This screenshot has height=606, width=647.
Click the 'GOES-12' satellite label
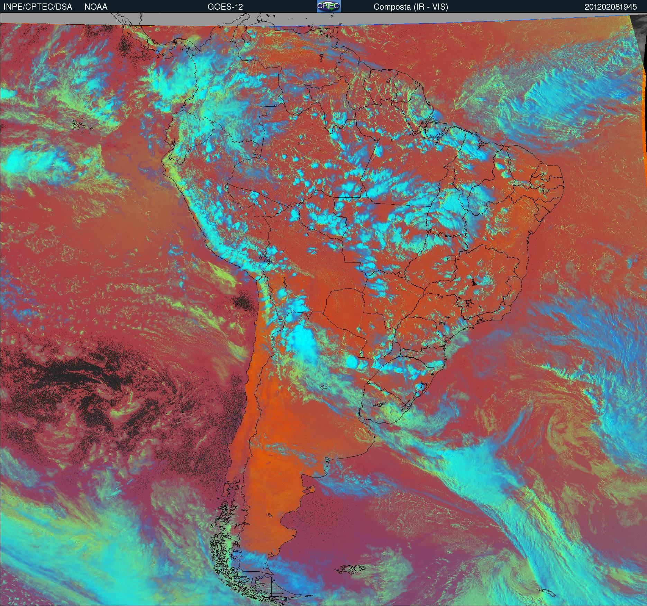tap(225, 7)
